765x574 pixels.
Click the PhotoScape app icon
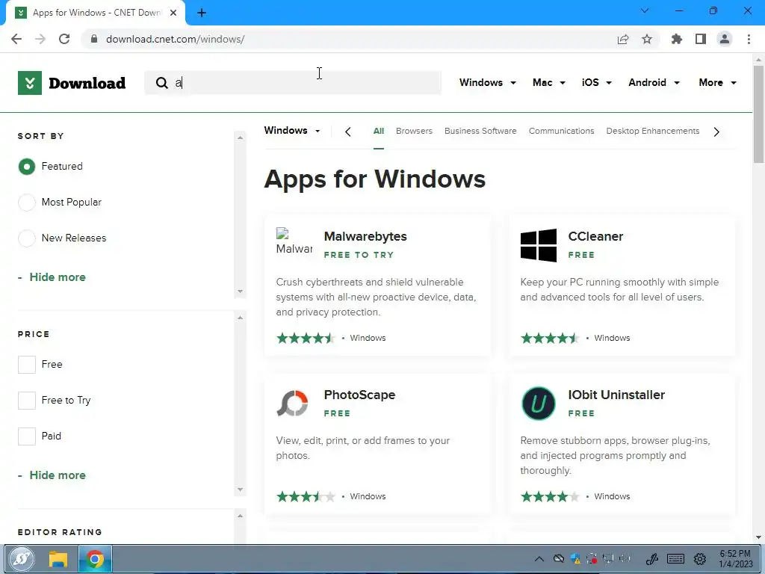coord(293,403)
